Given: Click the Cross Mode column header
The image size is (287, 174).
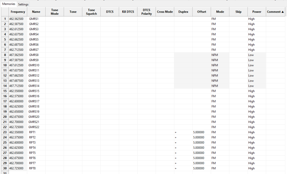Looking at the screenshot, I should [165, 12].
